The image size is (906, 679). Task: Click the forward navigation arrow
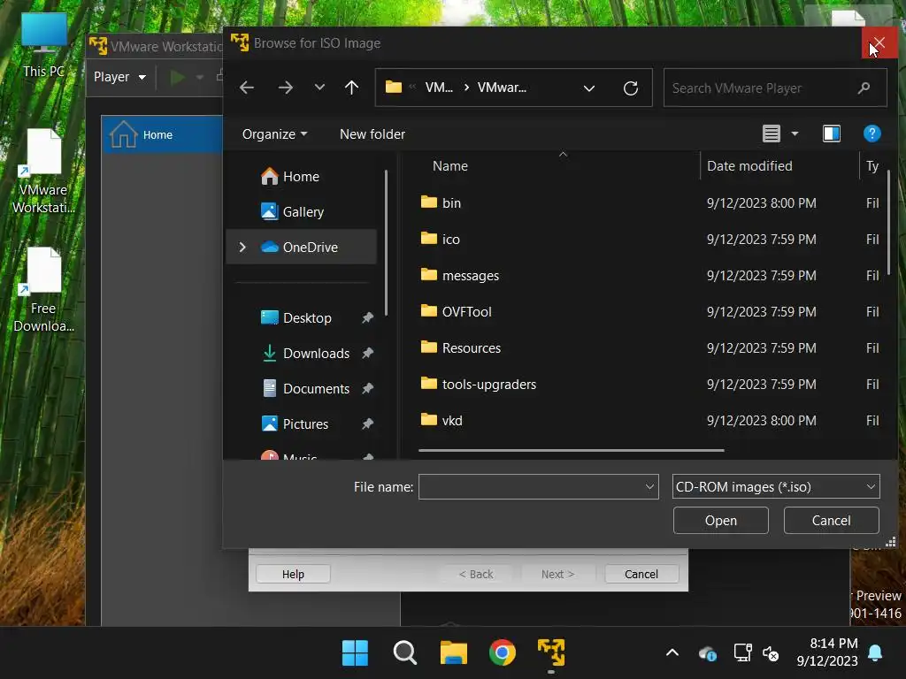pos(285,88)
